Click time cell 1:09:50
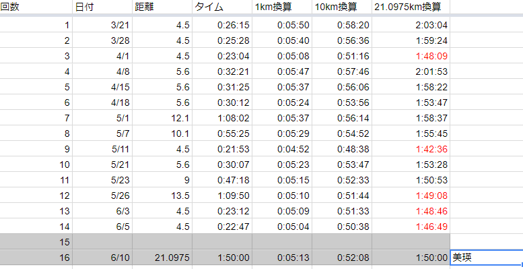This screenshot has width=523, height=269. pyautogui.click(x=222, y=195)
